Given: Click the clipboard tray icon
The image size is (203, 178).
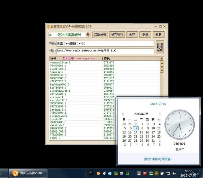Looking at the screenshot, I should (x=162, y=174).
